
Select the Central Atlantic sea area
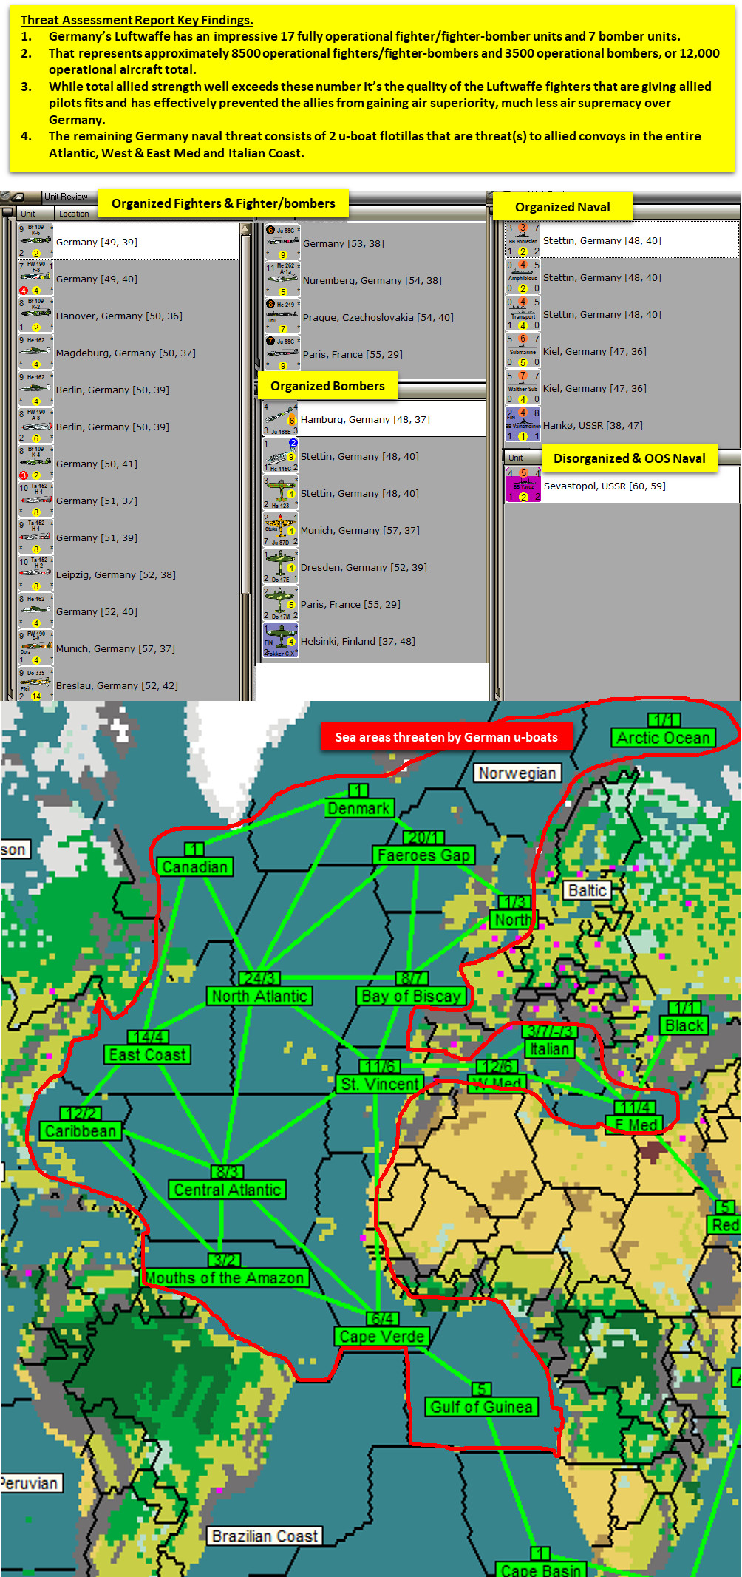pos(228,1189)
